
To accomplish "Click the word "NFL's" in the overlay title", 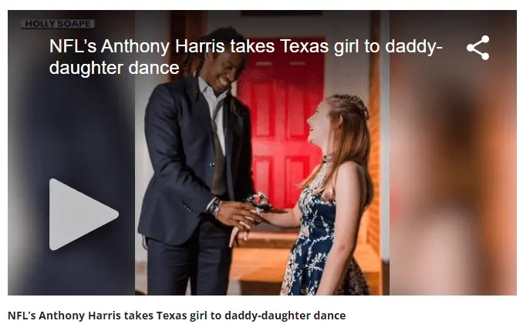I will 73,46.
